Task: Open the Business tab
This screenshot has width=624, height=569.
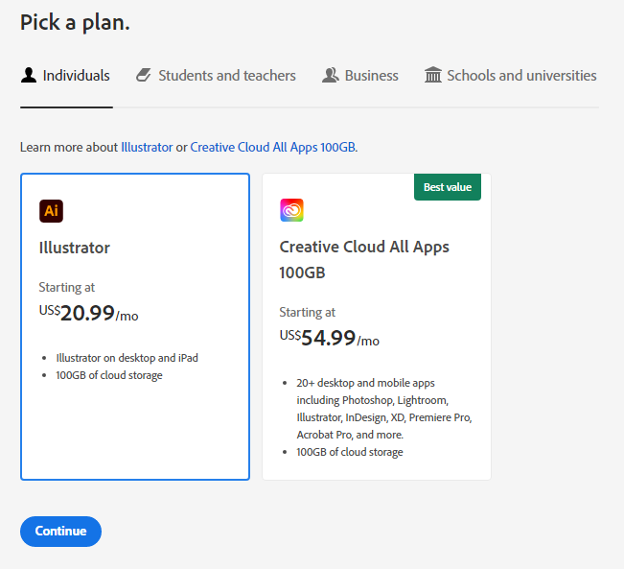Action: 360,75
